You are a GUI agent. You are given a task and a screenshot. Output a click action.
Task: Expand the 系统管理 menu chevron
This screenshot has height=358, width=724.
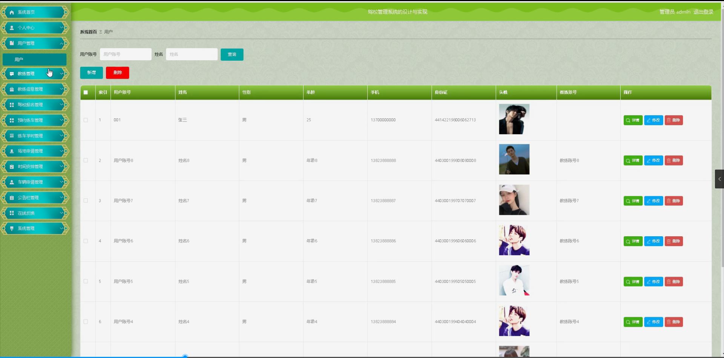pos(61,228)
